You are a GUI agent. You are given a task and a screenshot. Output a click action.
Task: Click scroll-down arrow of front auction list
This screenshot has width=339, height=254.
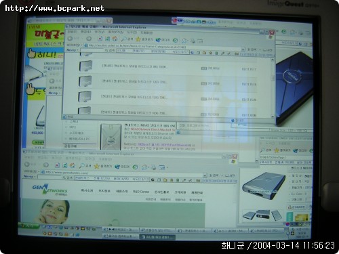(x=273, y=117)
